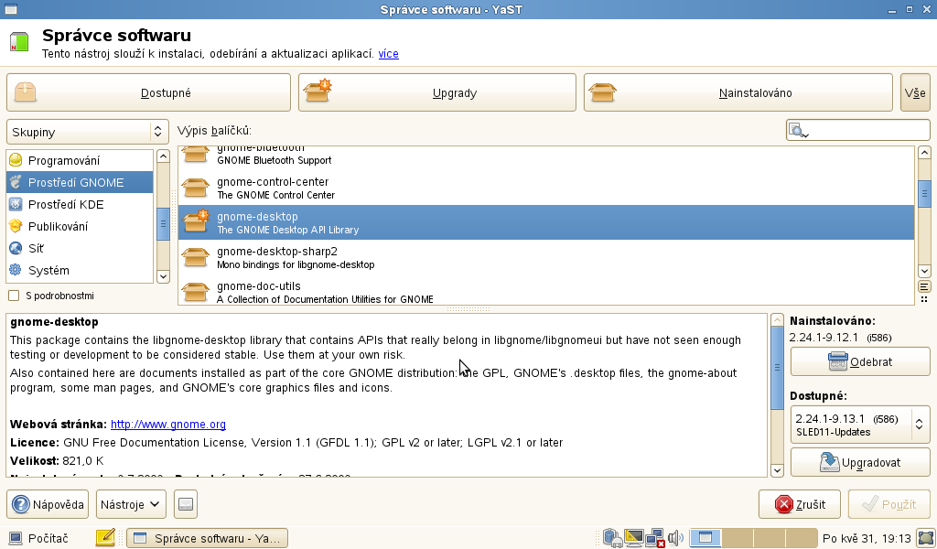Viewport: 937px width, 549px height.
Task: Click the Dostupné box icon
Action: [25, 92]
